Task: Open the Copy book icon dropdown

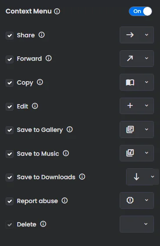Action: pyautogui.click(x=137, y=82)
